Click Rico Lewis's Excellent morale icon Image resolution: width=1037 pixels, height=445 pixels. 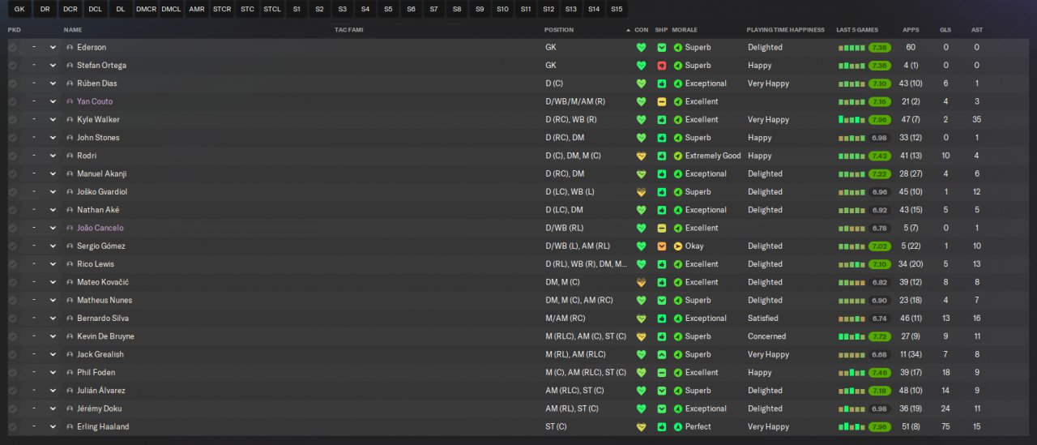click(x=678, y=264)
